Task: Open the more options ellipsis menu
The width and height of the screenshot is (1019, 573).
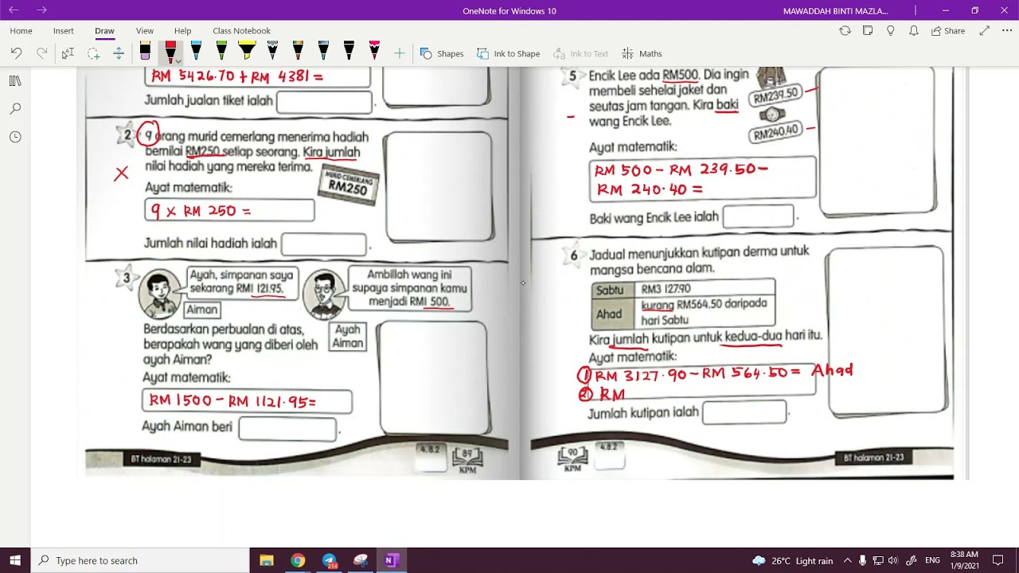Action: point(1005,30)
